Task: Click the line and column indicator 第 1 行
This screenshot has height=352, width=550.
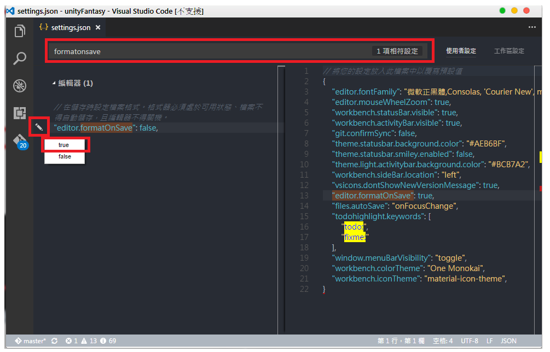Action: click(x=401, y=341)
